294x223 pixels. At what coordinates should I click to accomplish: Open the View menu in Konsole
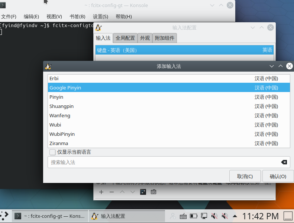pos(54,17)
